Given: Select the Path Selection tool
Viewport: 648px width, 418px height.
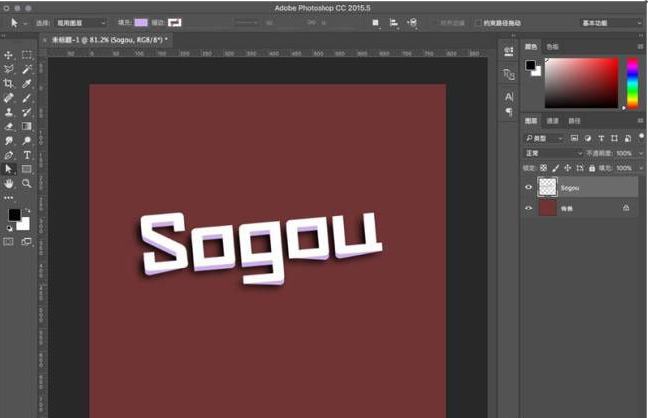Looking at the screenshot, I should coord(8,169).
